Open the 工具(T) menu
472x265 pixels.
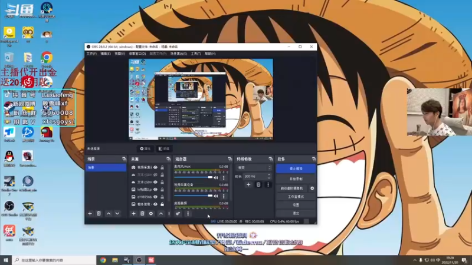click(x=196, y=54)
